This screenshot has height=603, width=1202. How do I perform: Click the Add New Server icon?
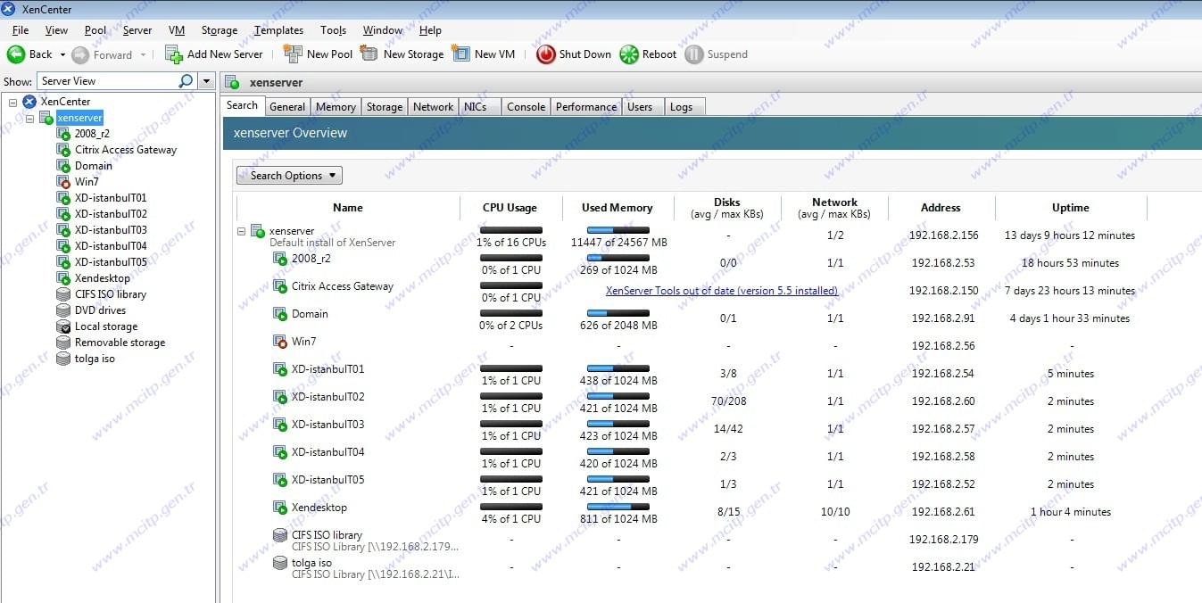pyautogui.click(x=174, y=54)
